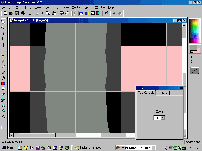This screenshot has width=202, height=151.
Task: Open the Zoom ratio dropdown
Action: tap(163, 118)
